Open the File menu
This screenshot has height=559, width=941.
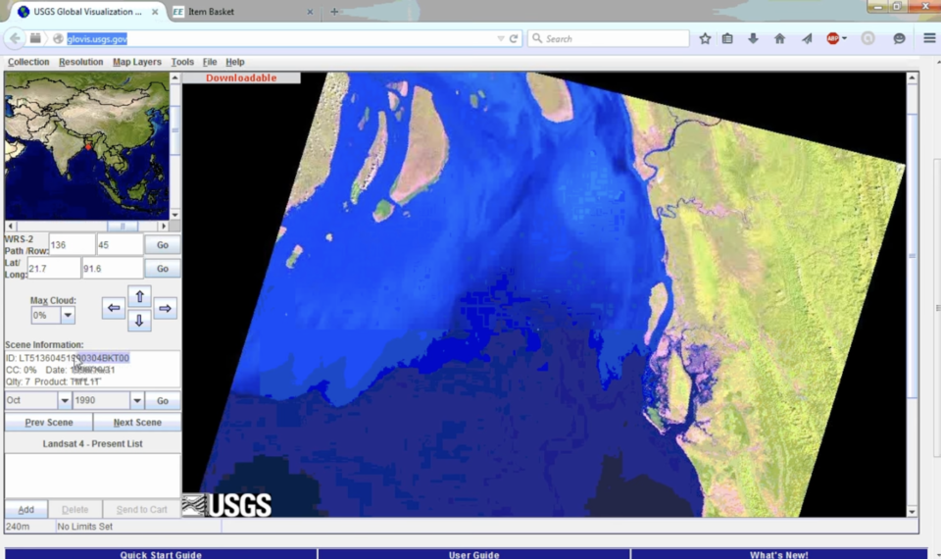210,62
